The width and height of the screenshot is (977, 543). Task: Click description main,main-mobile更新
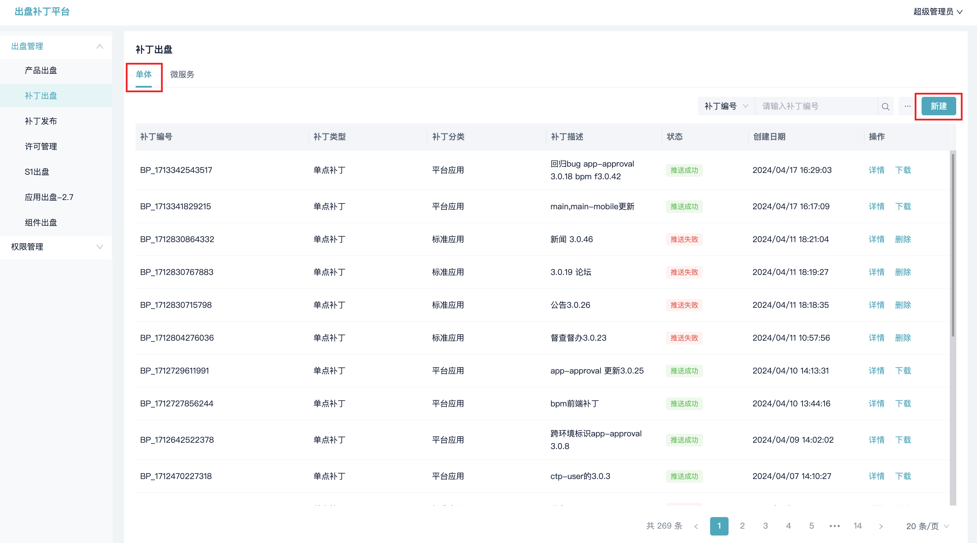coord(592,207)
